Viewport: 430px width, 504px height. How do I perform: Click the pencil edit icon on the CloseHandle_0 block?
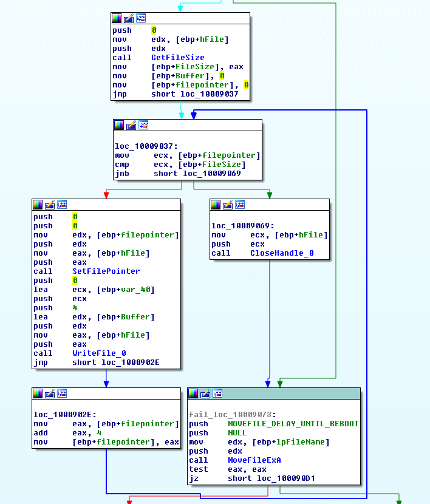pyautogui.click(x=228, y=205)
